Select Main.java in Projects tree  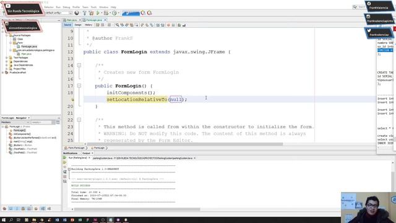[x=26, y=54]
